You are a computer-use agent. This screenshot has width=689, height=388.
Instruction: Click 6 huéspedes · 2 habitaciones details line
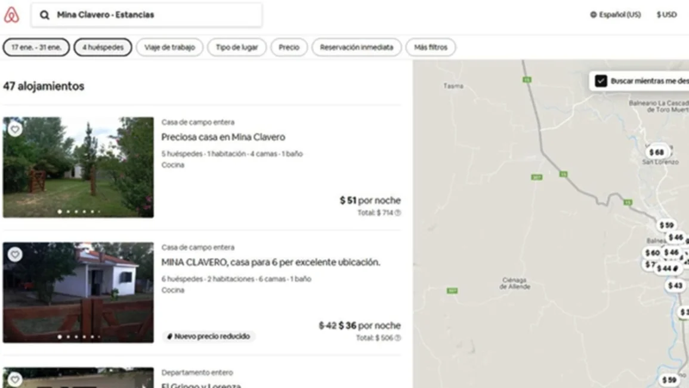[236, 279]
